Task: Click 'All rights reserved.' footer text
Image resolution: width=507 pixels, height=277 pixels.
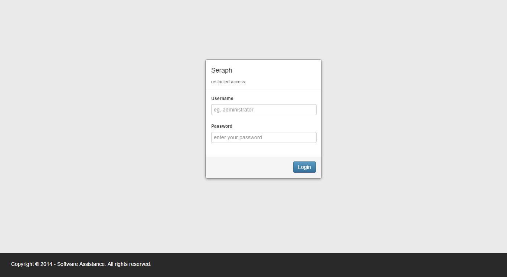Action: tap(129, 264)
